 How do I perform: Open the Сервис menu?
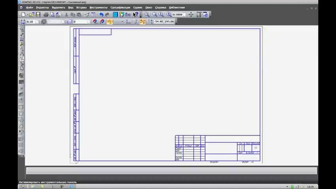tap(138, 7)
